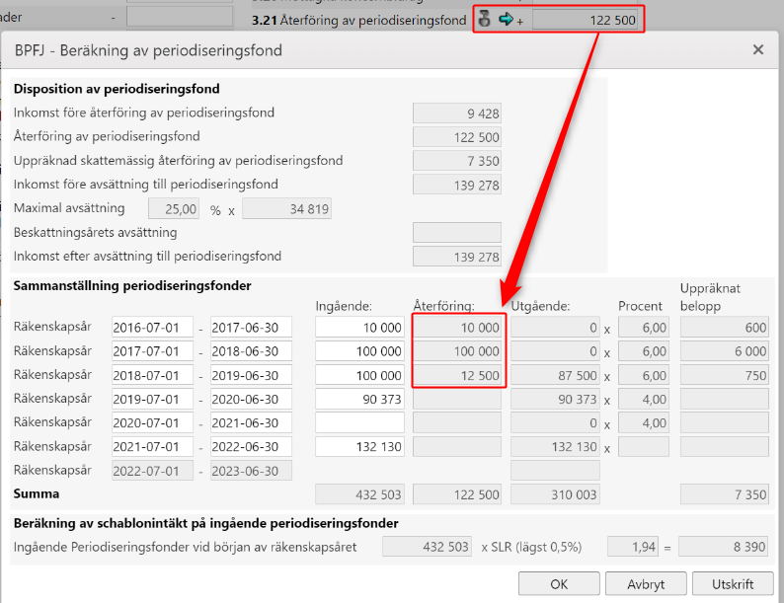Click the Beskattningsårets avsättning empty field
This screenshot has height=603, width=784.
[x=457, y=233]
